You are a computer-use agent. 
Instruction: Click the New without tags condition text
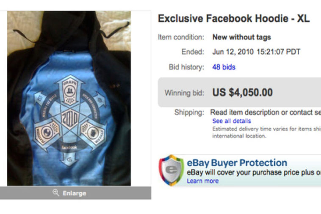pyautogui.click(x=241, y=37)
